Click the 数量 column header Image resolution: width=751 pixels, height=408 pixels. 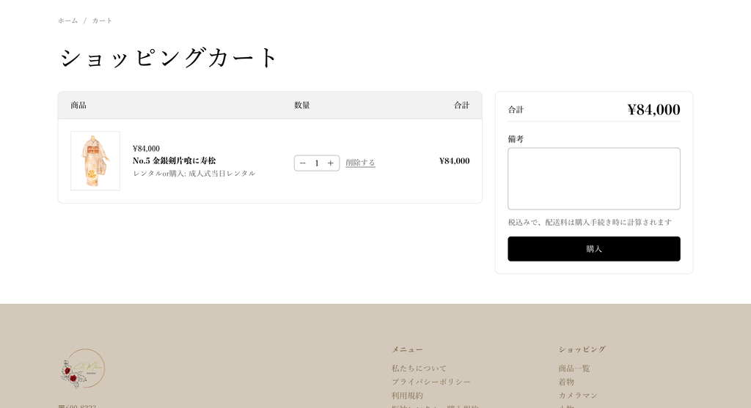click(302, 105)
